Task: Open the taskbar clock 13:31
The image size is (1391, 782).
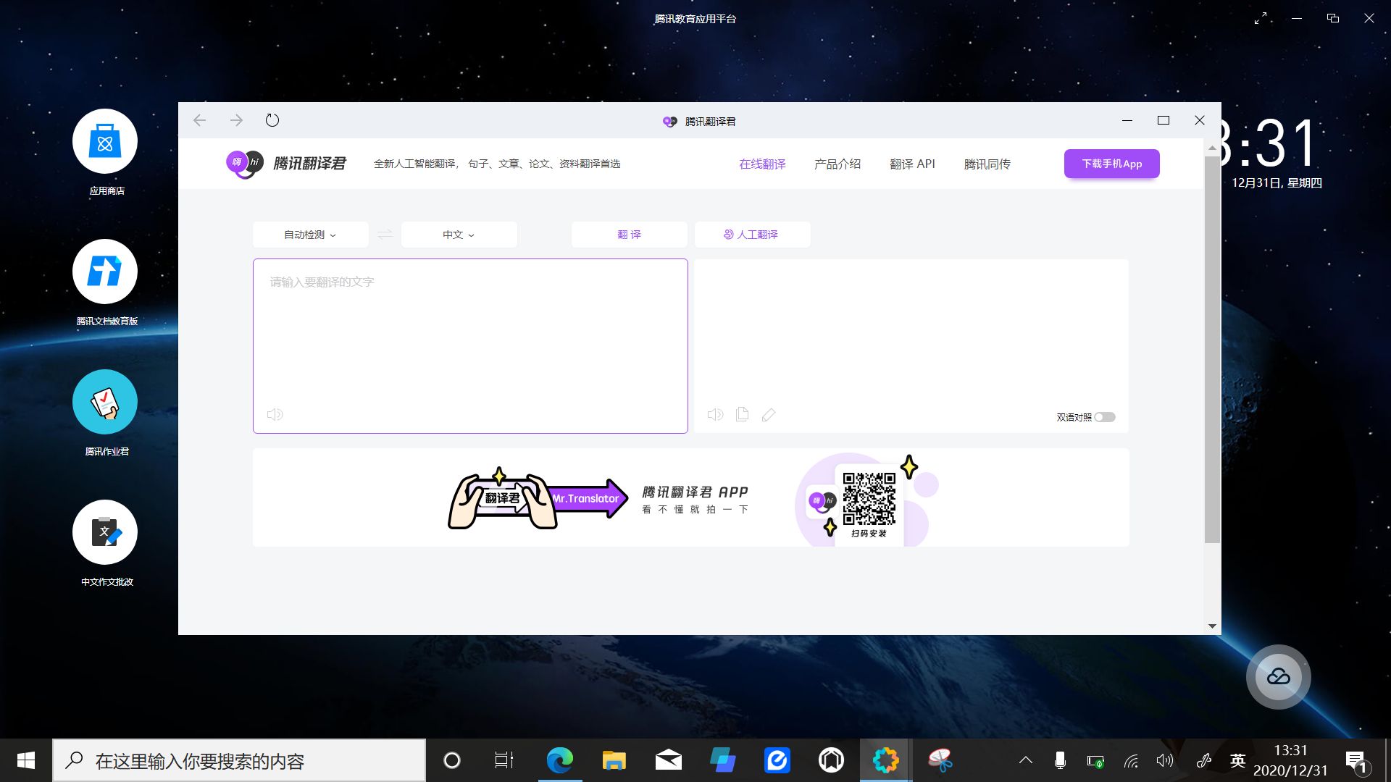Action: pyautogui.click(x=1290, y=760)
